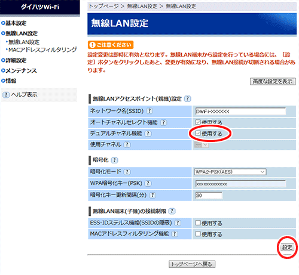Open help icon for 使用チャネル
Screen dimensions: 299x275
(127, 144)
